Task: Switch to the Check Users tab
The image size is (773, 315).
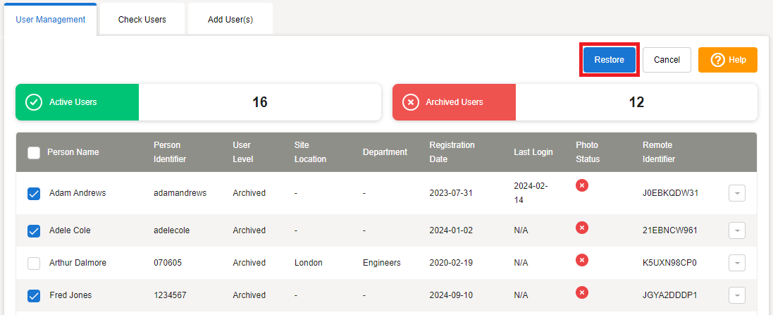Action: coord(142,20)
